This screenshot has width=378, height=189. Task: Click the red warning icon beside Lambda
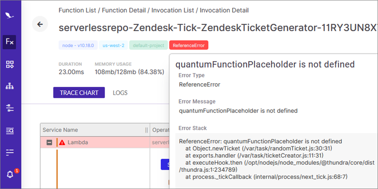pyautogui.click(x=62, y=142)
